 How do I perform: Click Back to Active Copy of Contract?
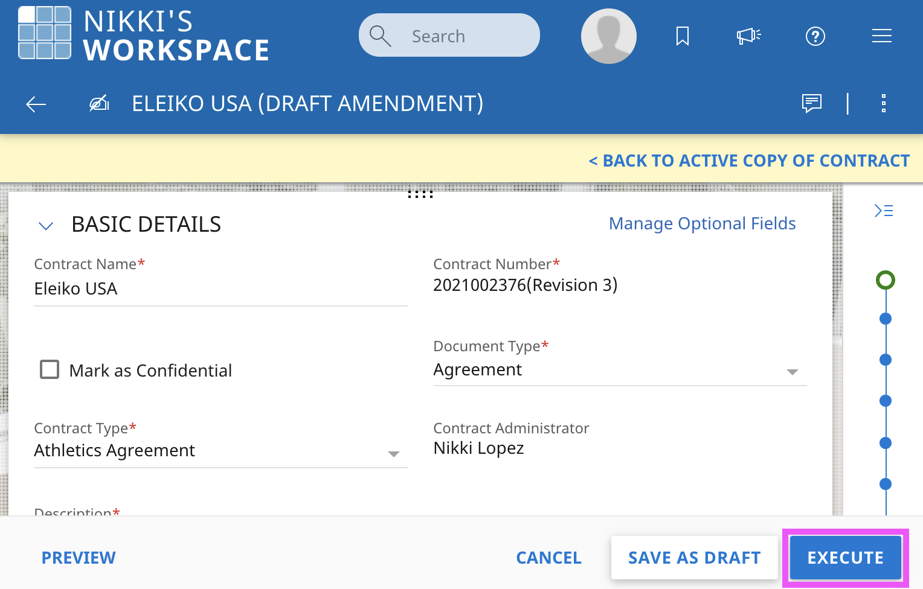[x=749, y=161]
